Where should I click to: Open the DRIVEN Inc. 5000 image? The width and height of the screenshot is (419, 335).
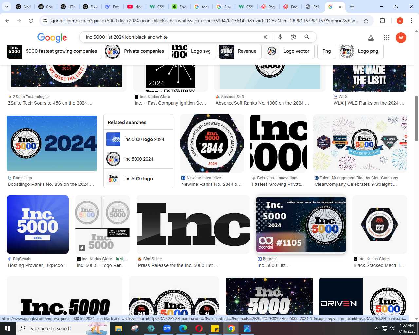(363, 297)
